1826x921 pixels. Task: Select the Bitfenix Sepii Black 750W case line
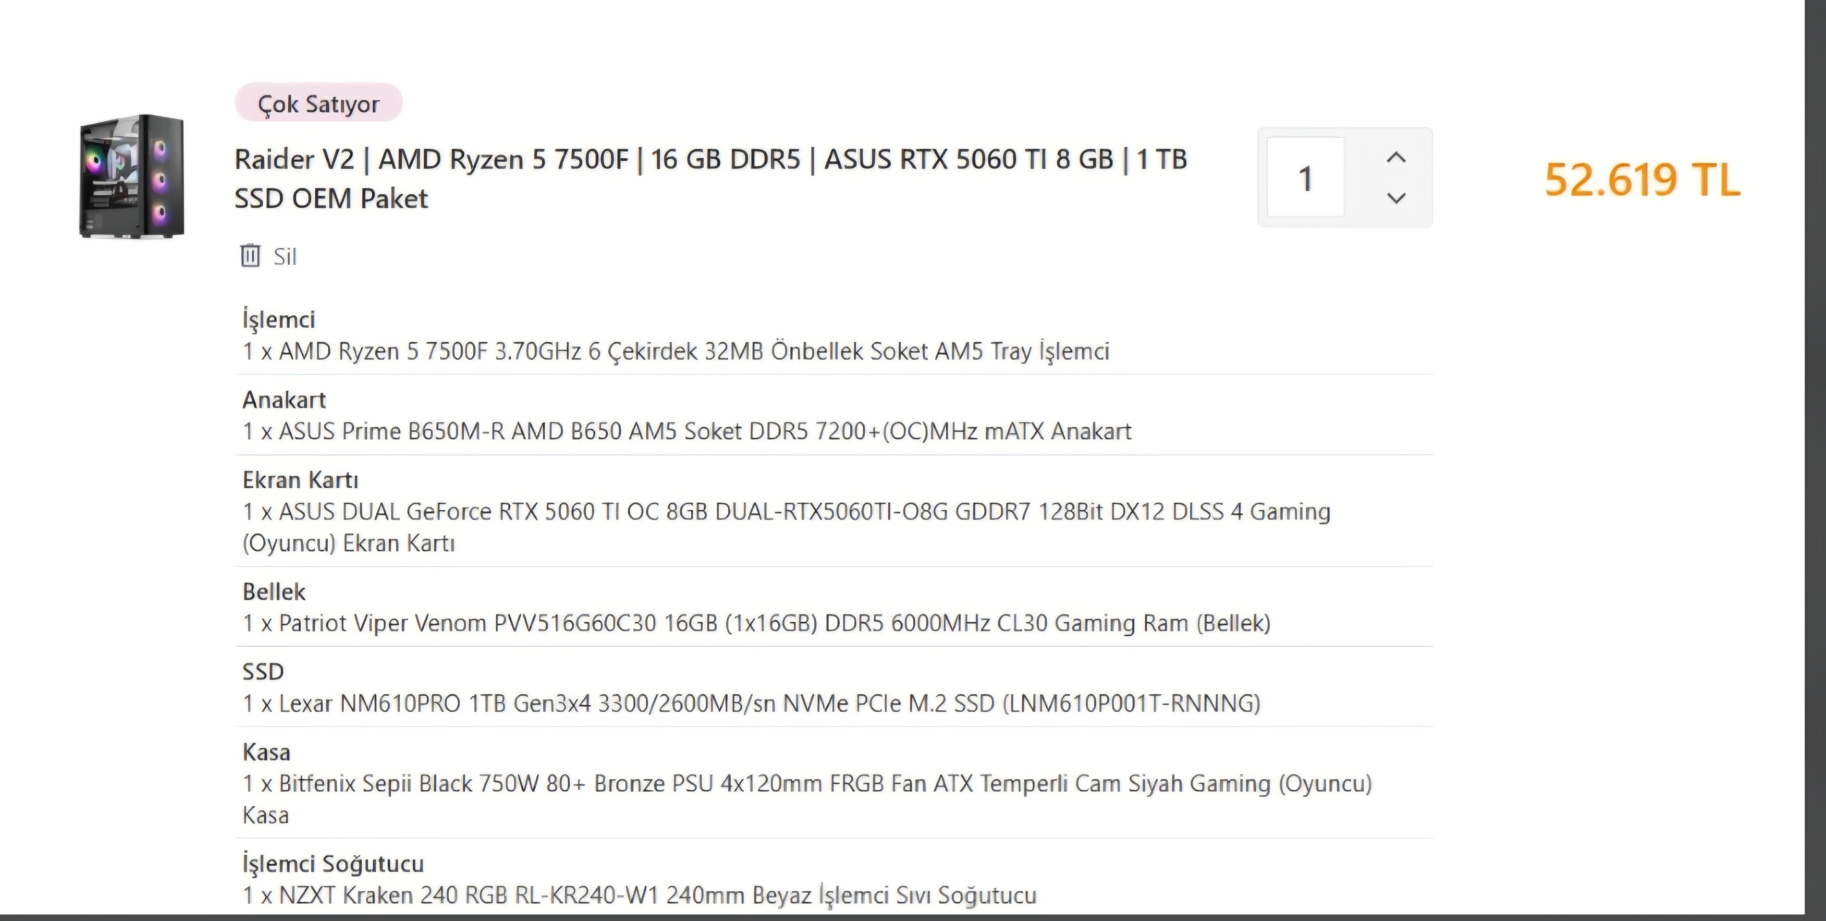[807, 799]
